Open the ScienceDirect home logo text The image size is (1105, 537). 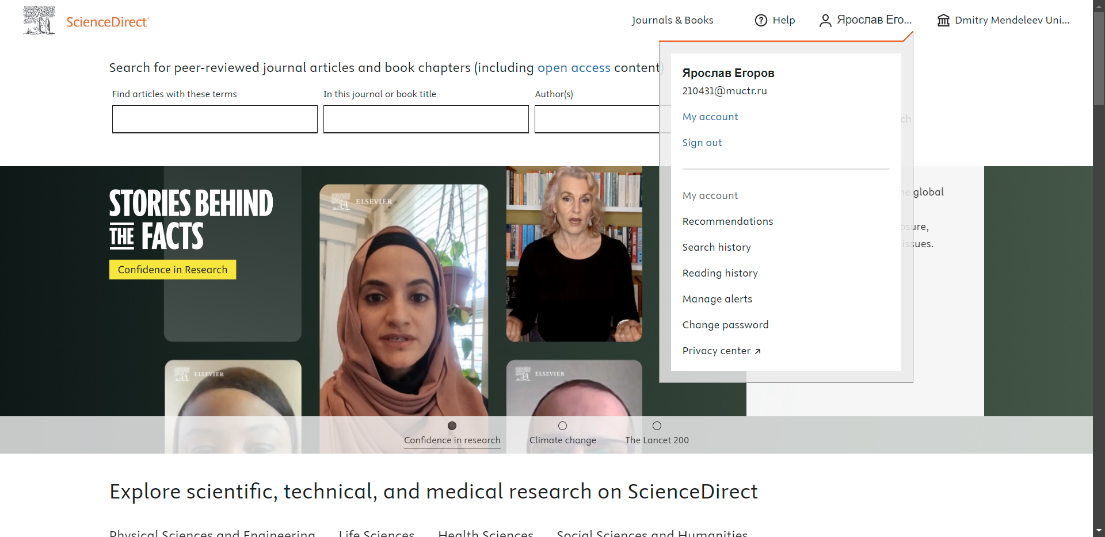coord(108,22)
